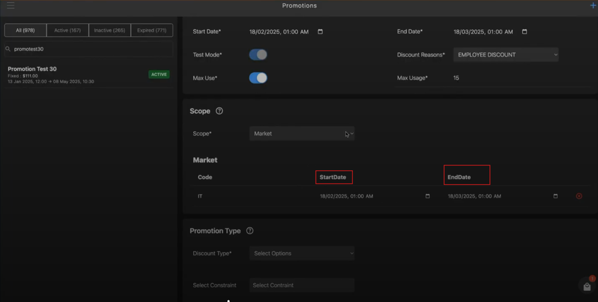Click the Scope help question mark icon

click(x=220, y=111)
